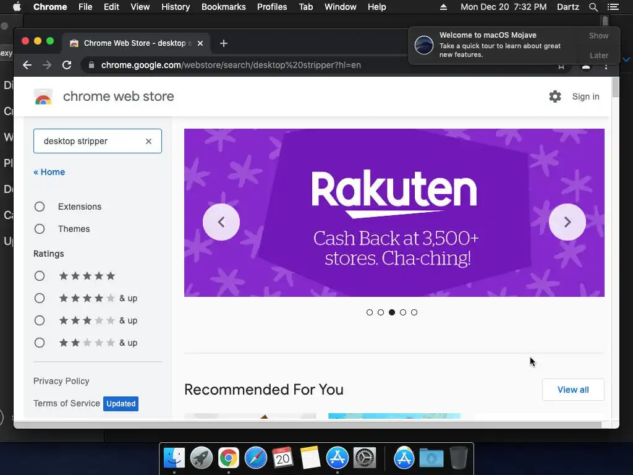Click View all for recommendations

573,390
